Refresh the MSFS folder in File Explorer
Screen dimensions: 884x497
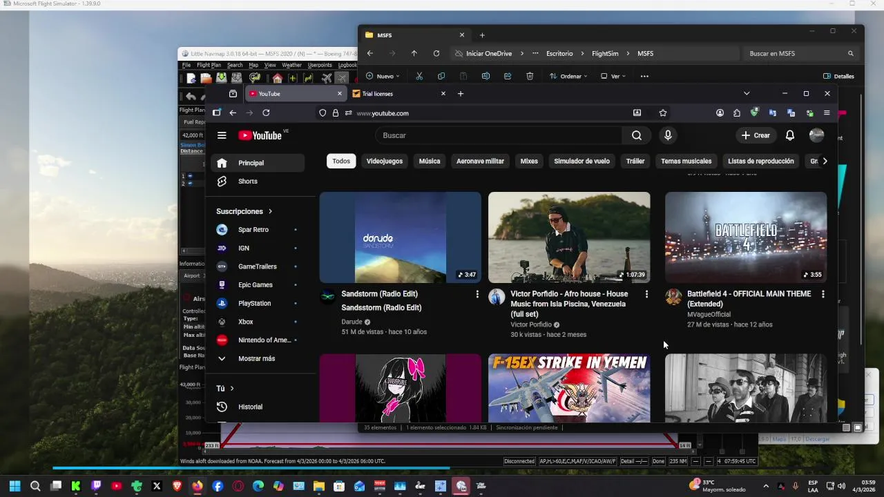click(x=436, y=53)
